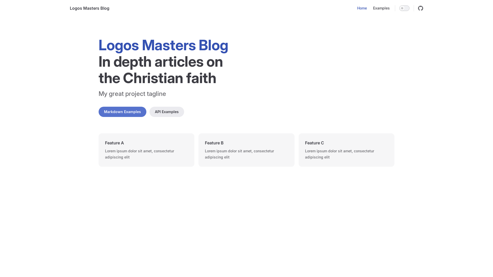Click the Logos Masters Blog site title
The width and height of the screenshot is (493, 277).
(89, 8)
